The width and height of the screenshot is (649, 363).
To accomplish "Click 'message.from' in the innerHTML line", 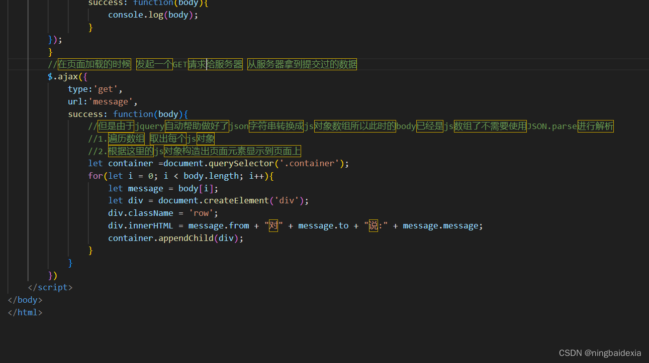I will 219,226.
